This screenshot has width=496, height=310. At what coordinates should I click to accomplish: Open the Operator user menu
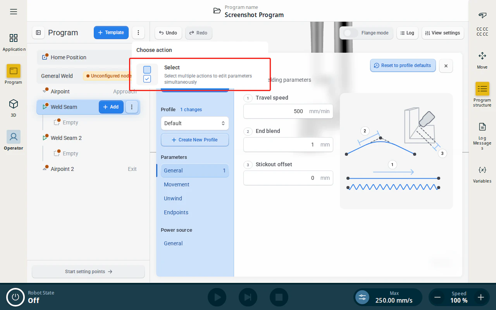(14, 140)
